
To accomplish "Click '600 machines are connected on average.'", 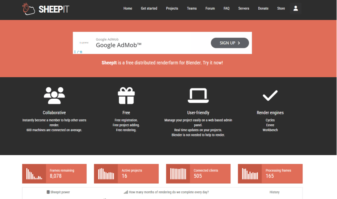I will point(54,130).
